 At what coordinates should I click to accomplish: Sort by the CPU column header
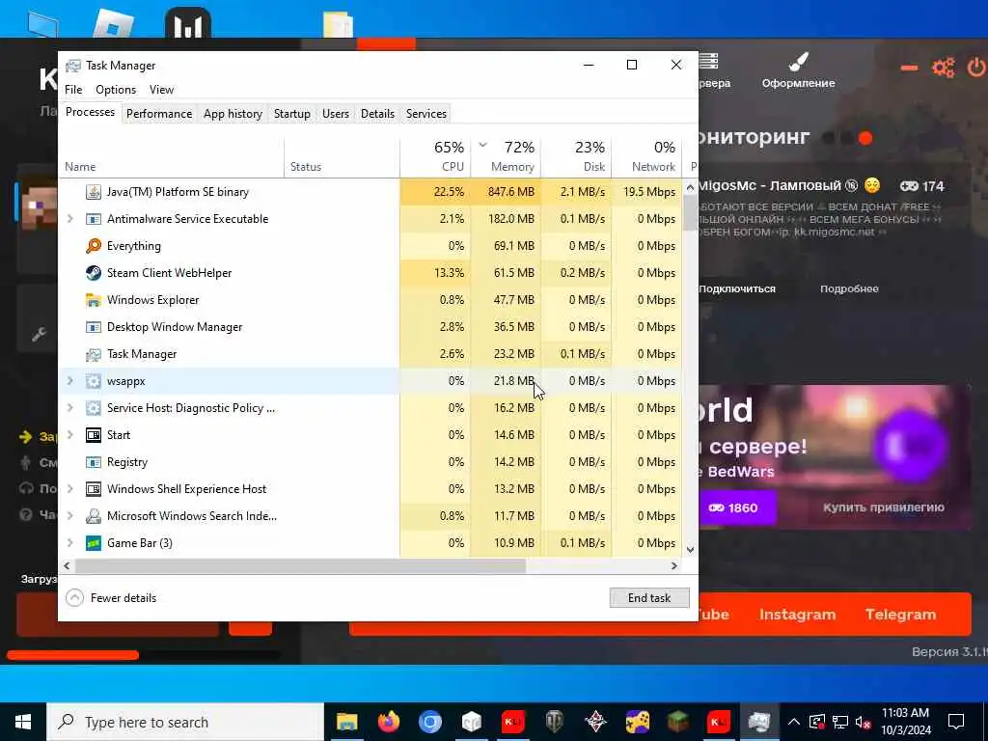coord(435,156)
